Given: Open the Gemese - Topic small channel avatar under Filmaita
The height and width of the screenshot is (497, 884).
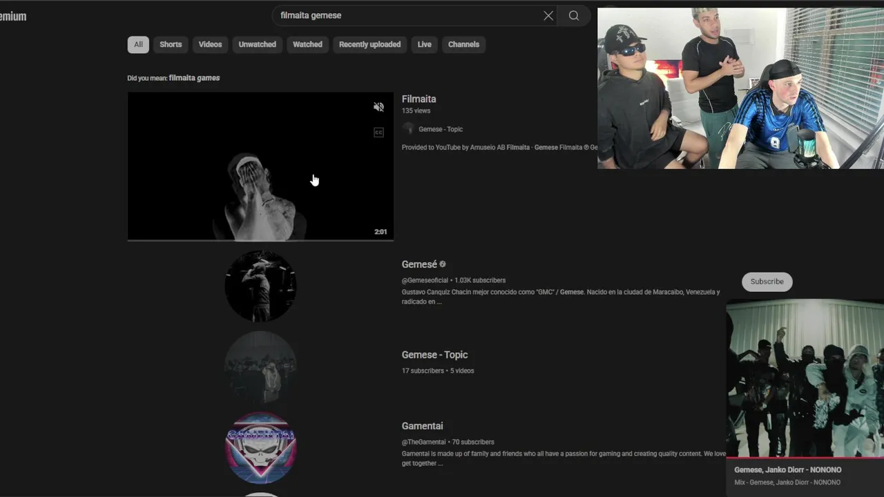Looking at the screenshot, I should [408, 129].
